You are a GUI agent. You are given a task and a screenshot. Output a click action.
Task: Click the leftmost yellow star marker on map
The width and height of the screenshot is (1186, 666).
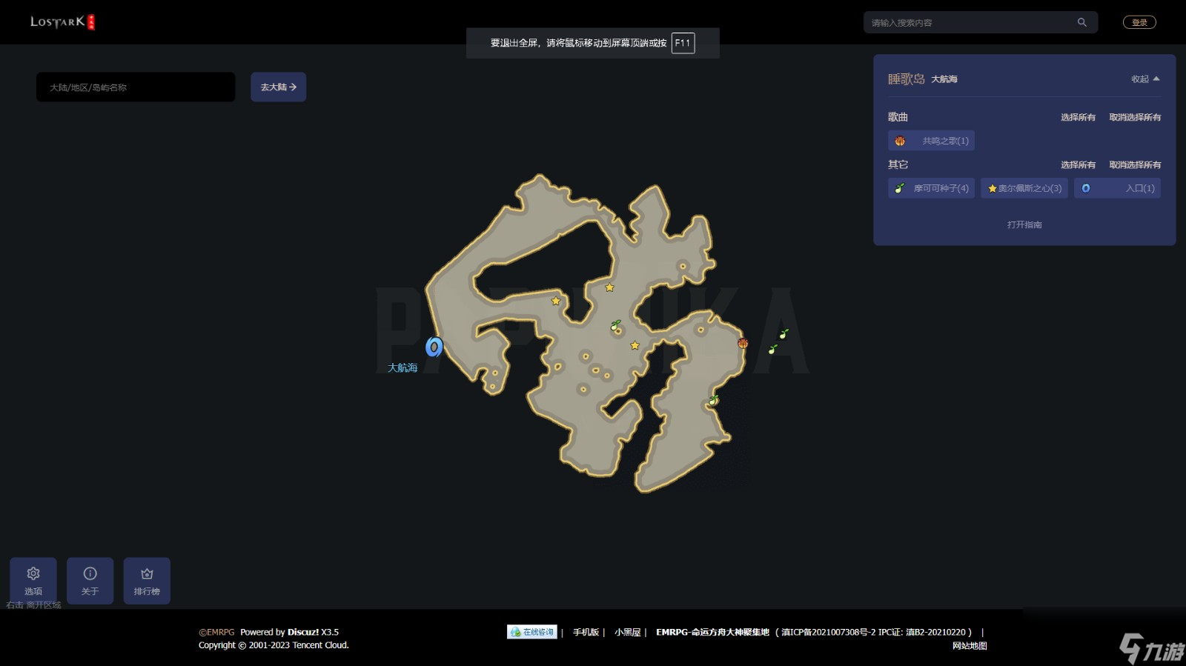556,301
